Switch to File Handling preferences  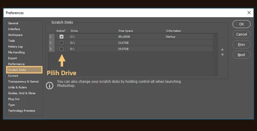(x=16, y=52)
